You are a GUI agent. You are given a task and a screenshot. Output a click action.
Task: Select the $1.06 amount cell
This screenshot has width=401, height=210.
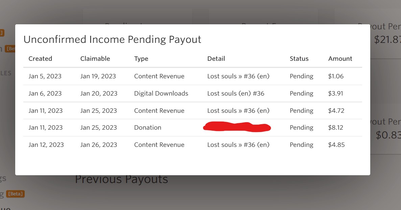pyautogui.click(x=335, y=76)
